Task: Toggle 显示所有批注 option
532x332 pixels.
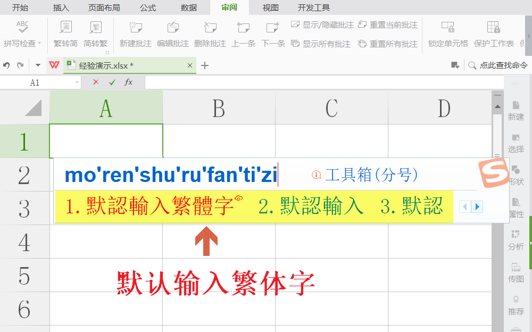Action: point(321,44)
